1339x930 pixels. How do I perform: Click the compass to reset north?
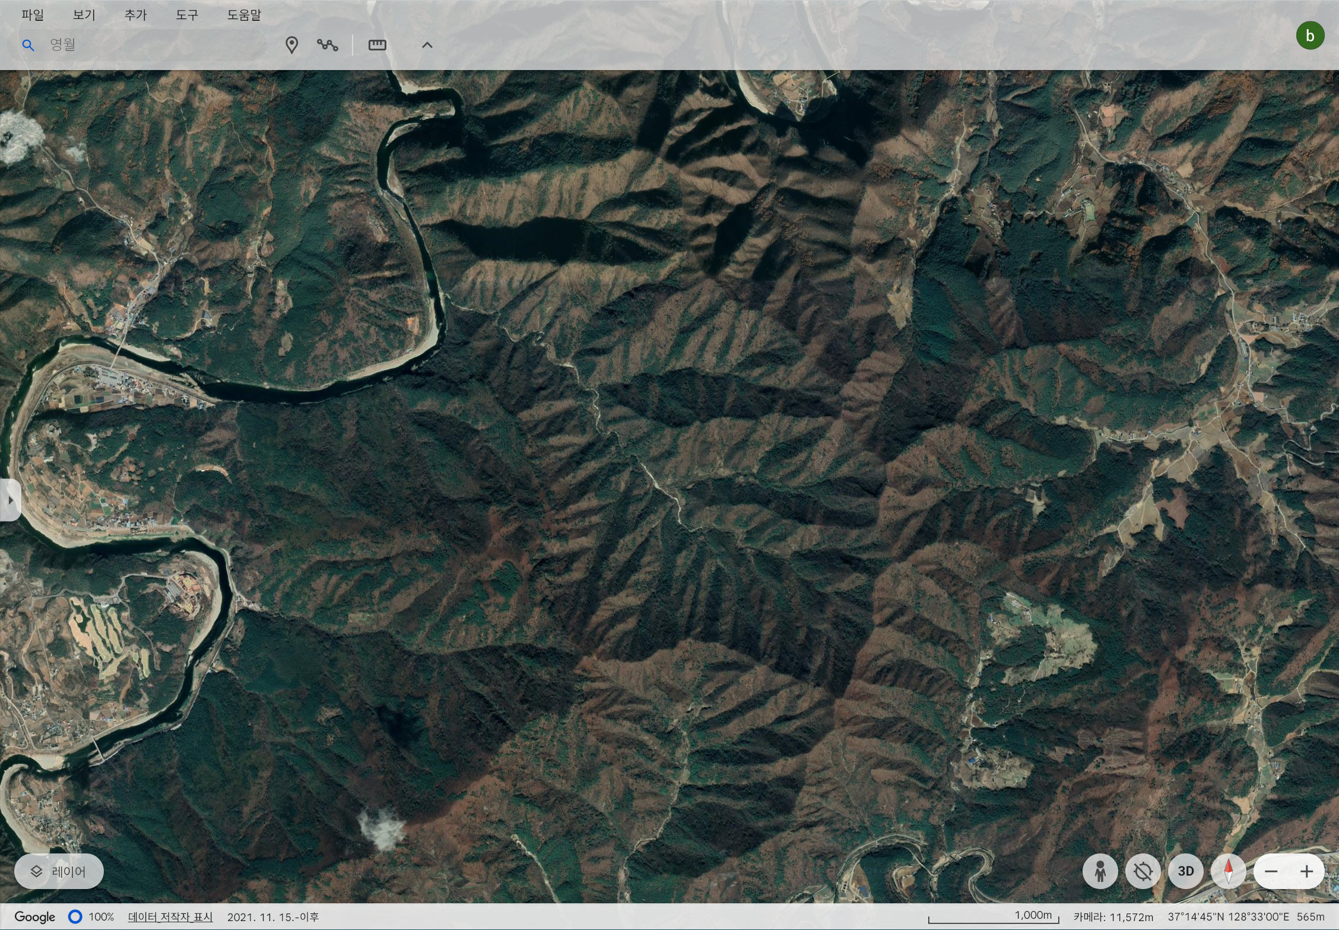pyautogui.click(x=1228, y=871)
